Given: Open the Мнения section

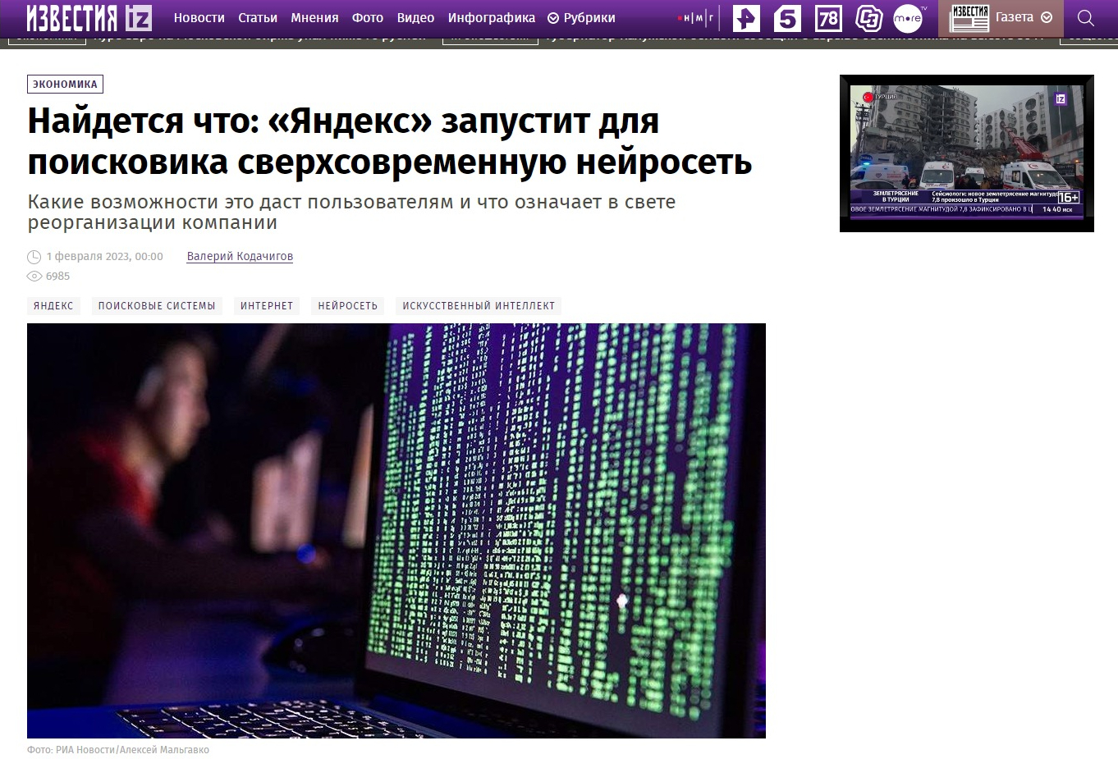Looking at the screenshot, I should (314, 18).
